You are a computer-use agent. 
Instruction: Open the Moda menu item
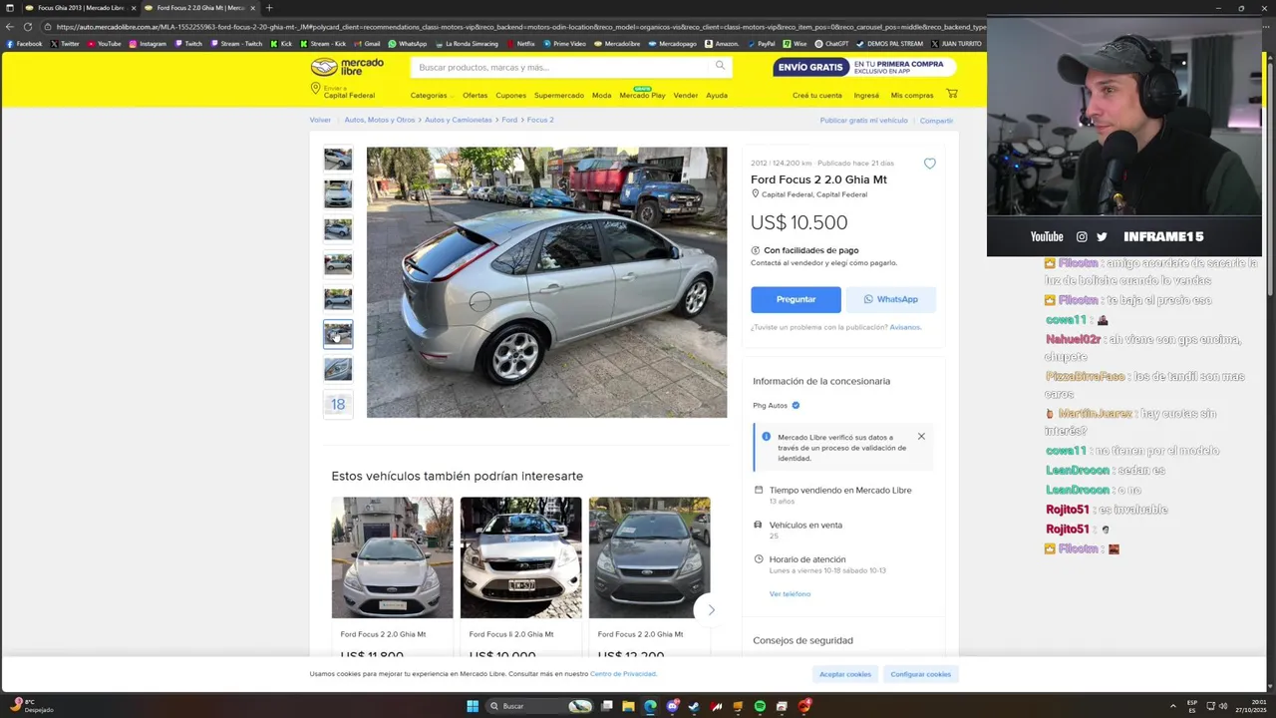point(601,96)
